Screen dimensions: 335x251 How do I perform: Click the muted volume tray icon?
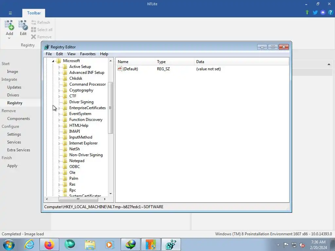[302, 245]
